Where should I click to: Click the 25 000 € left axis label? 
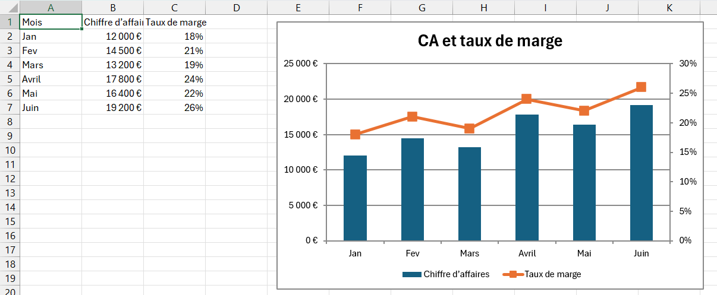(301, 64)
